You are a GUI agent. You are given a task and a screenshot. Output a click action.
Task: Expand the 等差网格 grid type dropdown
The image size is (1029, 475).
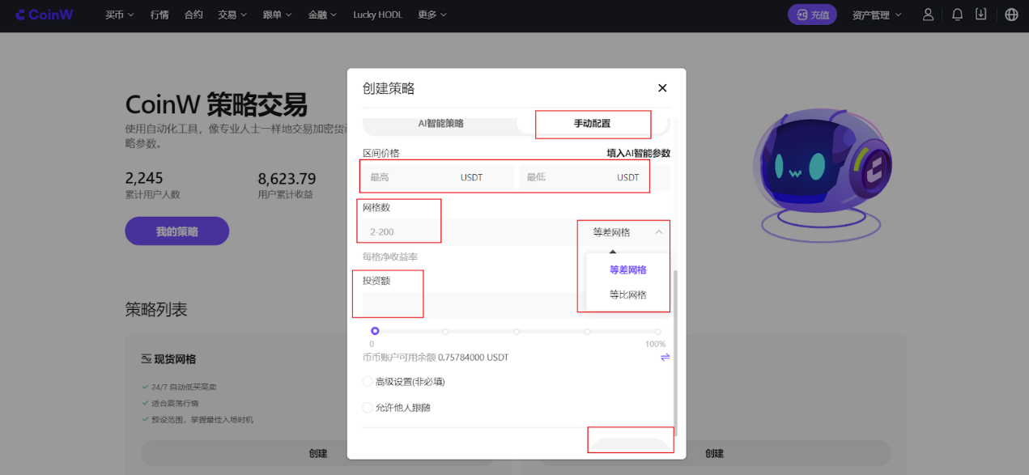[627, 232]
